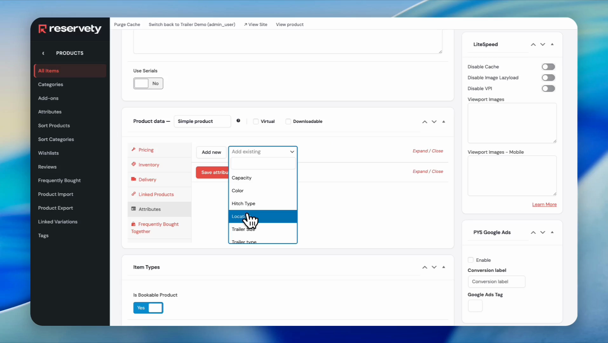Click the Viewport Images - Mobile textarea
Image resolution: width=608 pixels, height=343 pixels.
512,176
